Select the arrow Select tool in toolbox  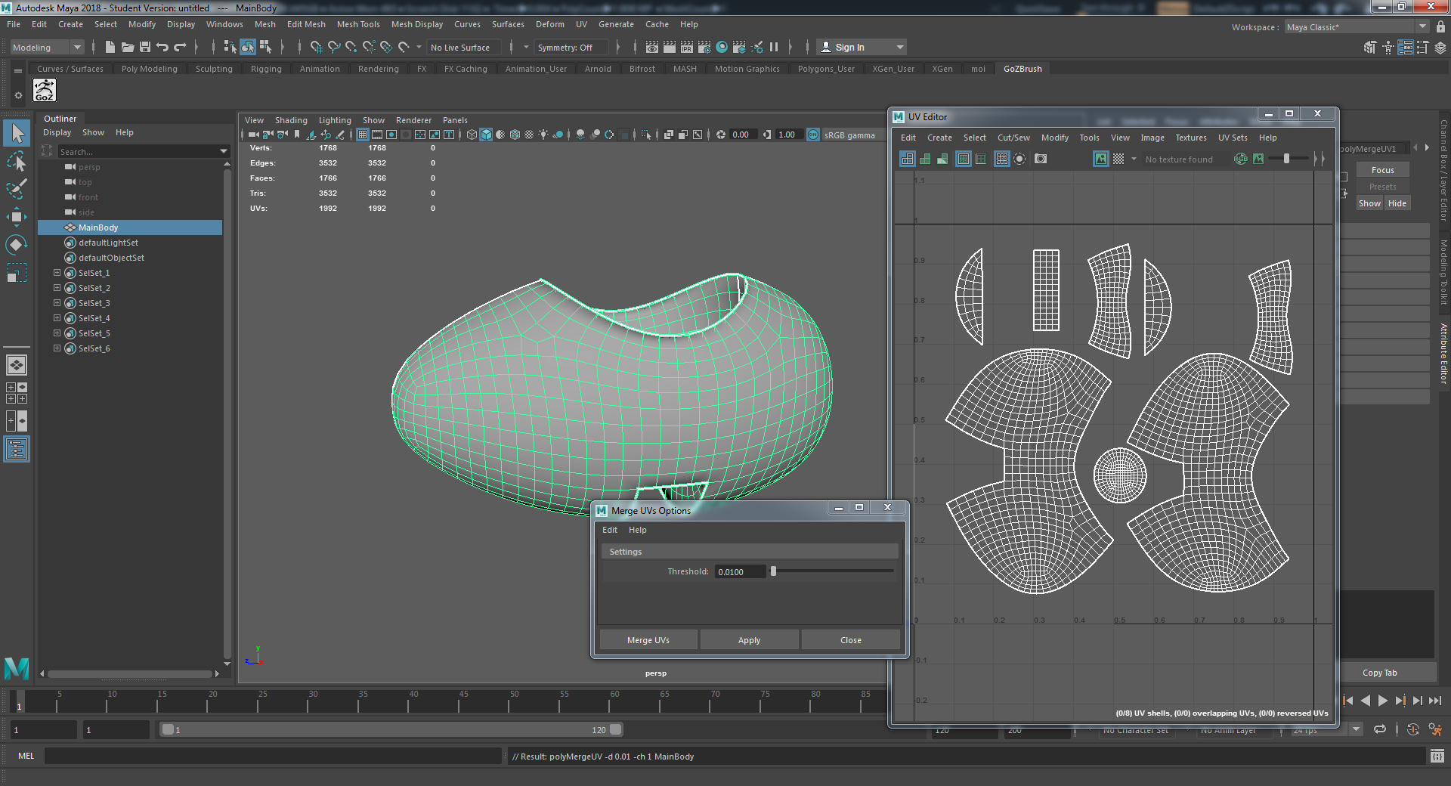point(17,134)
